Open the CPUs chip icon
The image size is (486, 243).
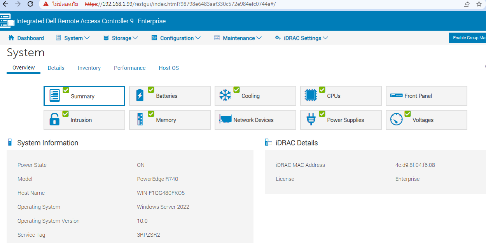point(311,95)
